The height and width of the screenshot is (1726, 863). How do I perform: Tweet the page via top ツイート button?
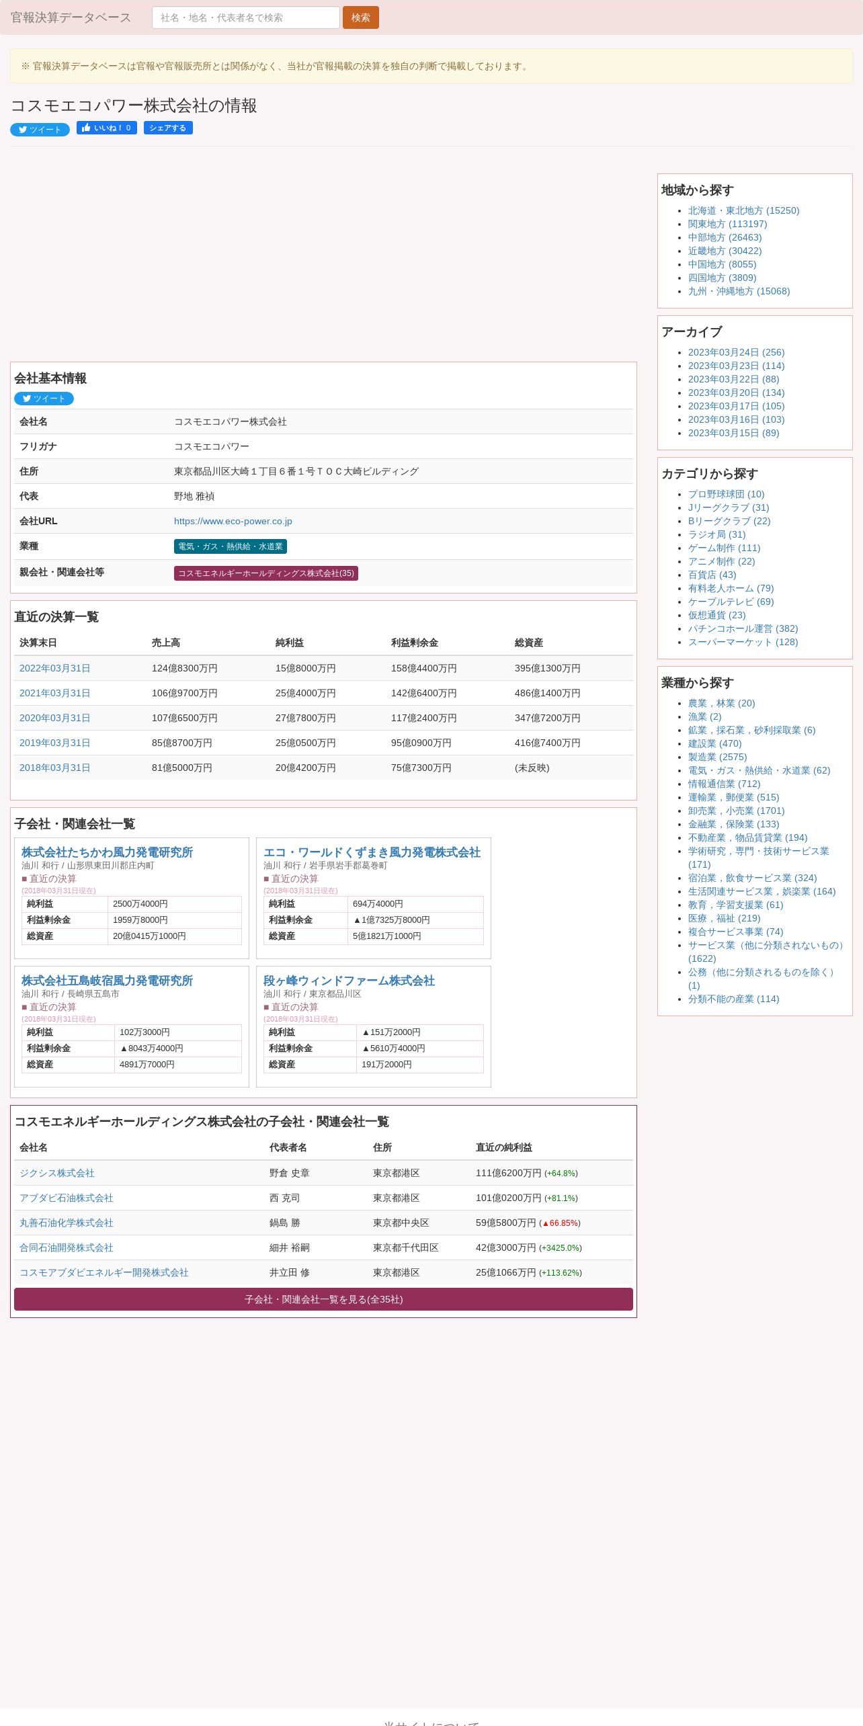tap(40, 130)
